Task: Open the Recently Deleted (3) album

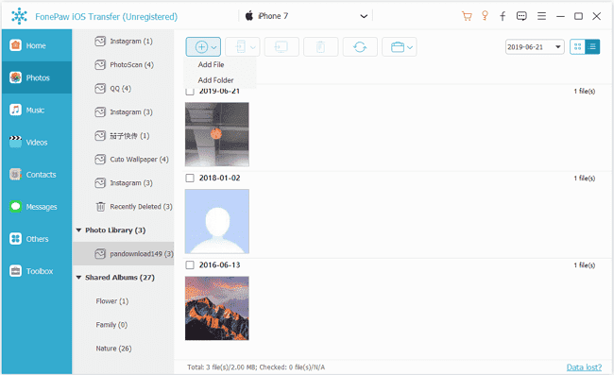Action: pyautogui.click(x=124, y=206)
